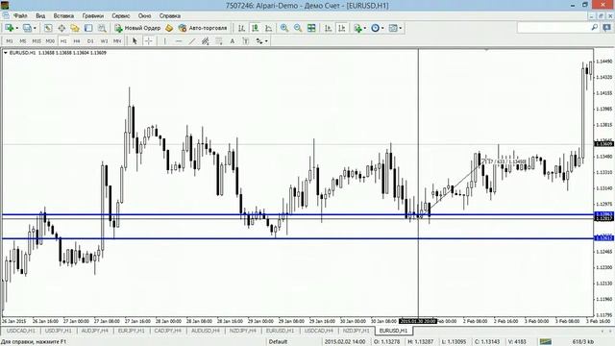The width and height of the screenshot is (615, 346).
Task: Zoom in the chart with magnifier plus
Action: (284, 28)
